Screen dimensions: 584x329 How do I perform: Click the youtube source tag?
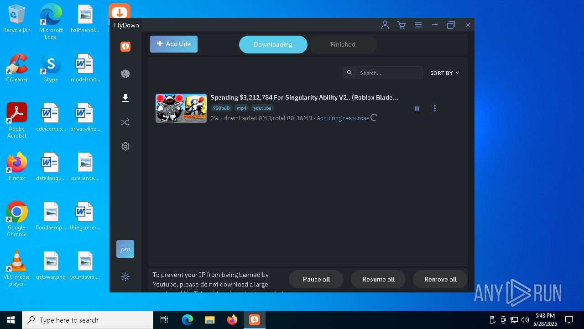tap(262, 108)
